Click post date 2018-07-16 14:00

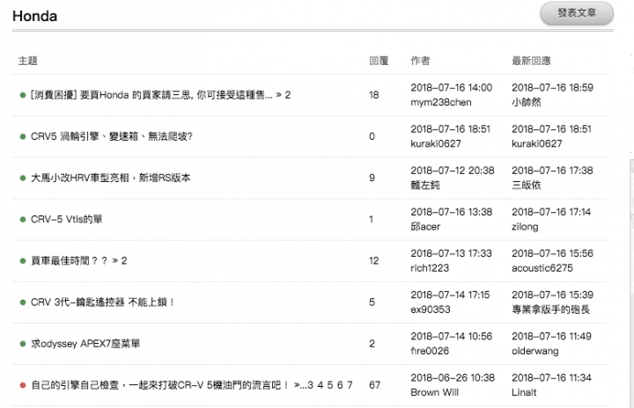[451, 88]
